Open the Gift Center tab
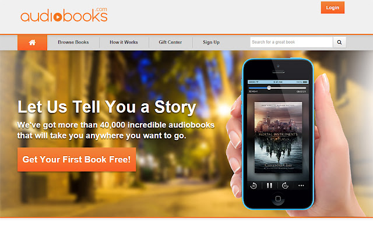 click(170, 42)
